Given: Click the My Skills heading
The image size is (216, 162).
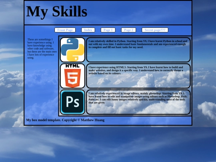Looking at the screenshot, I should 56,12.
